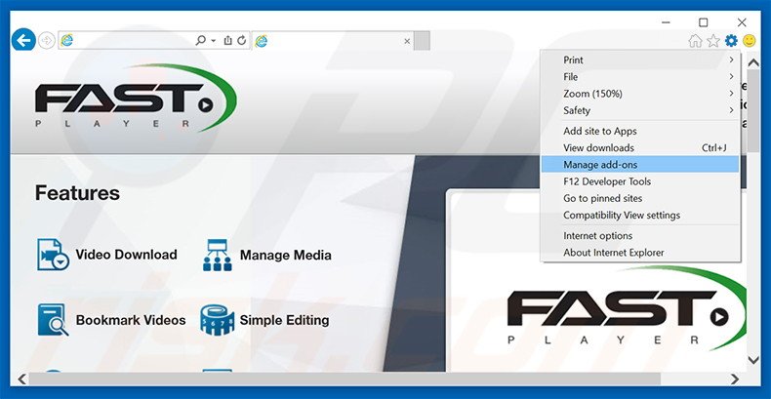Close the Internet Explorer window
Screen dimensions: 771x399
pyautogui.click(x=742, y=22)
